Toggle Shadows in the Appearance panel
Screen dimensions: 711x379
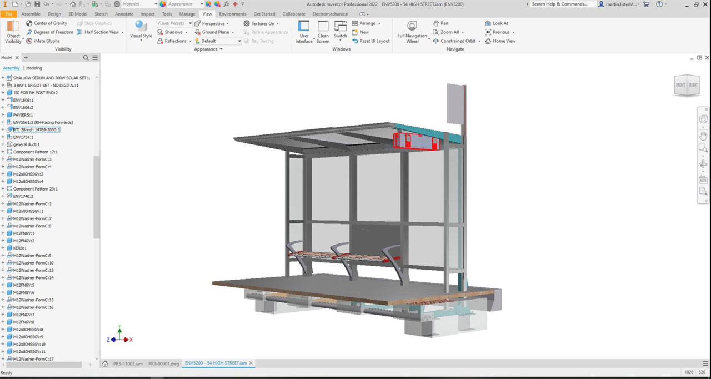(x=173, y=32)
